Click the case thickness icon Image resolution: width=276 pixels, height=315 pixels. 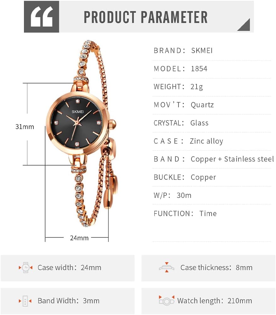(x=167, y=267)
